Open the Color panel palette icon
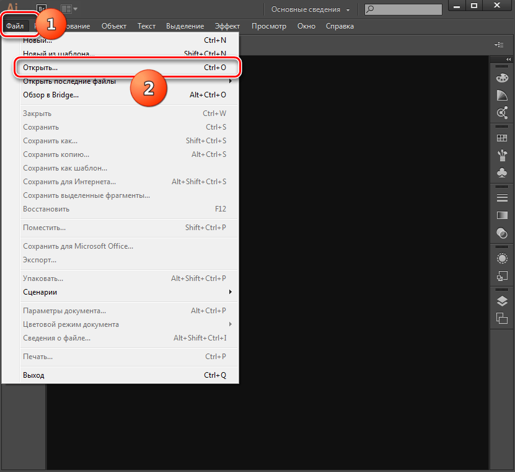Viewport: 515px width, 472px height. point(502,78)
